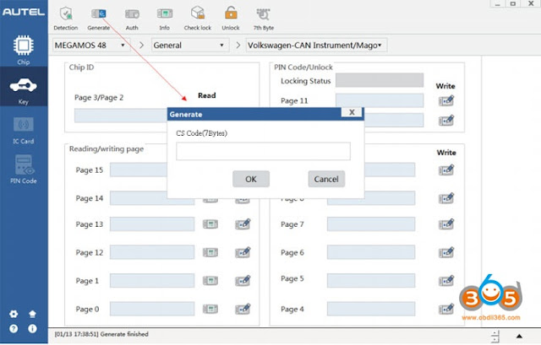Image resolution: width=541 pixels, height=345 pixels.
Task: Write Page 1 using its pencil icon
Action: point(243,281)
